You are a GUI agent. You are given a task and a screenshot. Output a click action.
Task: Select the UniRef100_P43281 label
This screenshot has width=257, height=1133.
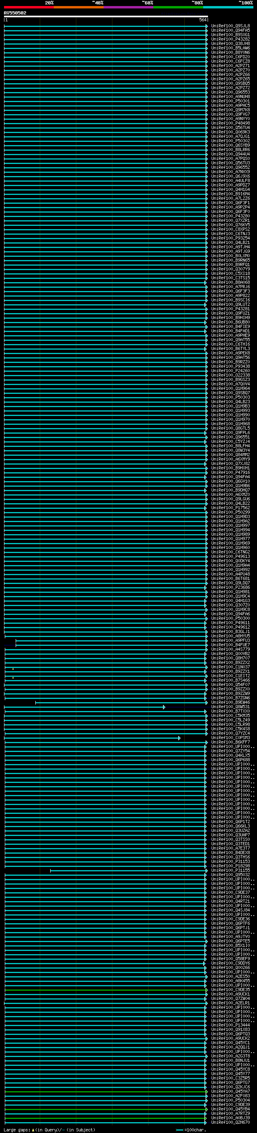230,309
